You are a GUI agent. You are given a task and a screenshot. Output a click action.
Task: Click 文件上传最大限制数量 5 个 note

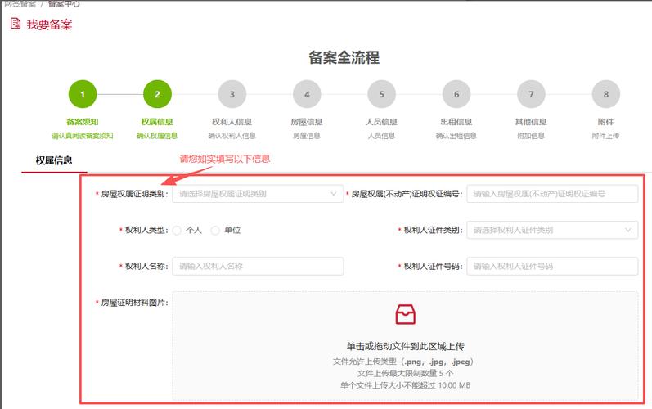(406, 373)
